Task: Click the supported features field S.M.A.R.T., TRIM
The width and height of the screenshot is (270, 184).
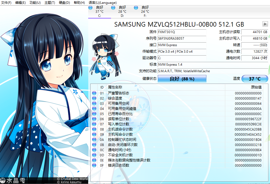Action: click(x=213, y=71)
